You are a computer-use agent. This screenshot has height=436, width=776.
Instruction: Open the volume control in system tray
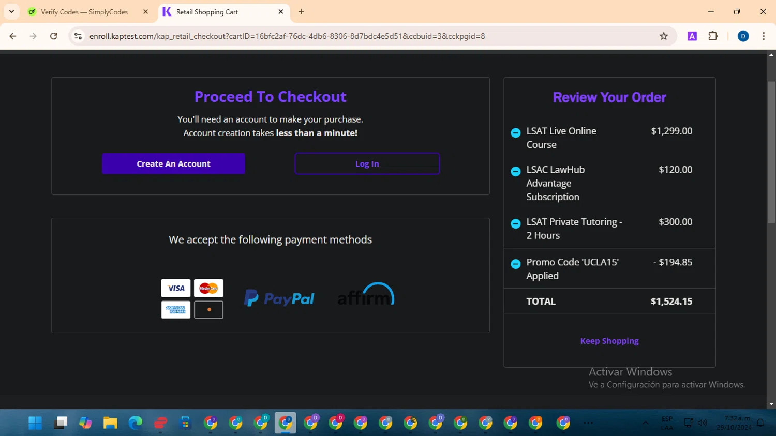pos(703,423)
